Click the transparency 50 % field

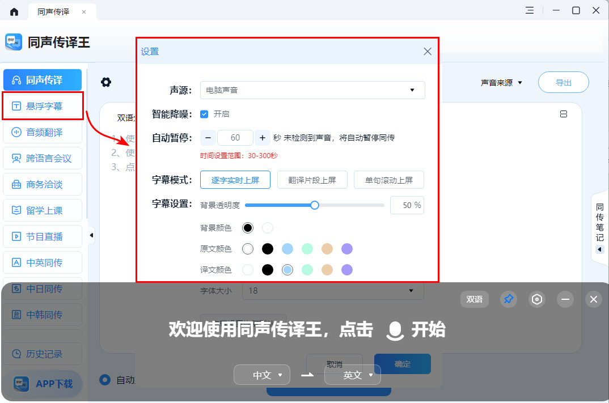click(x=407, y=205)
